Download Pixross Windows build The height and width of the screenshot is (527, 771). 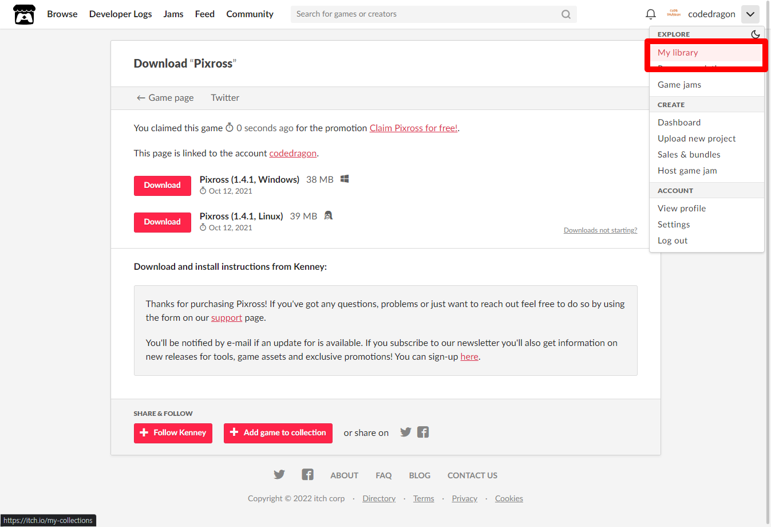[x=163, y=186]
